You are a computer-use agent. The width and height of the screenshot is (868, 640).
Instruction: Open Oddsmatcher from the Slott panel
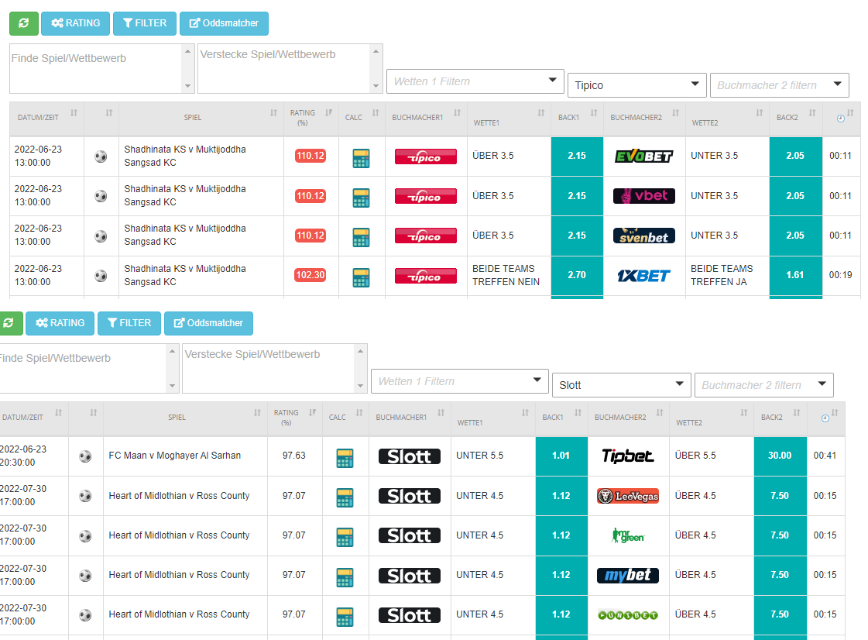coord(208,323)
